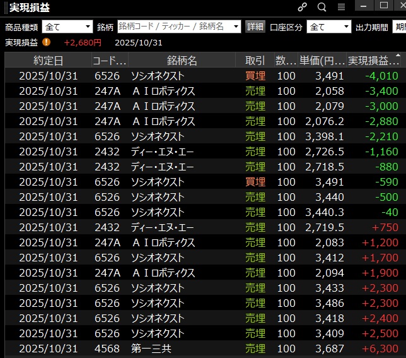
Task: Open the hamburger menu icon
Action: 341,7
